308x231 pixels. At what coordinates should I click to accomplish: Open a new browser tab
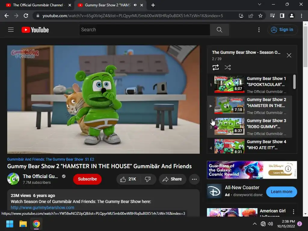pyautogui.click(x=153, y=5)
